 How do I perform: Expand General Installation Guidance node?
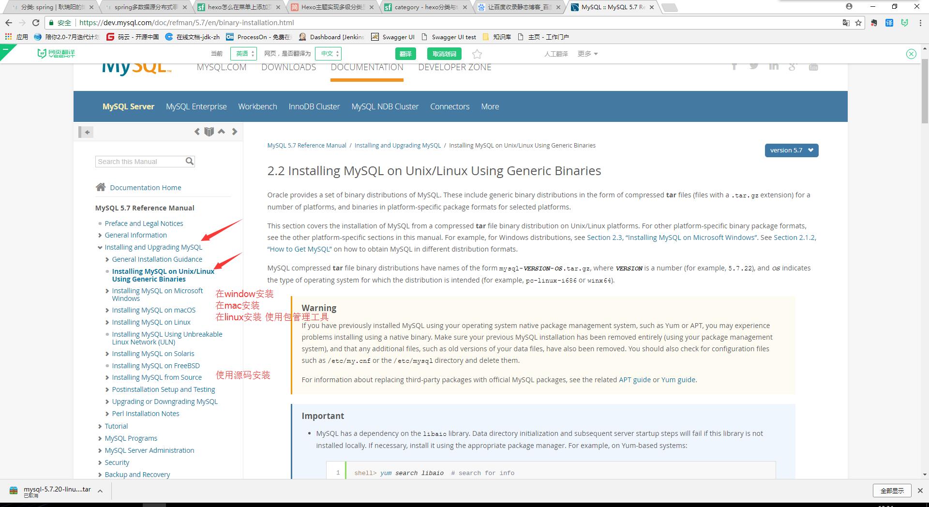(107, 260)
